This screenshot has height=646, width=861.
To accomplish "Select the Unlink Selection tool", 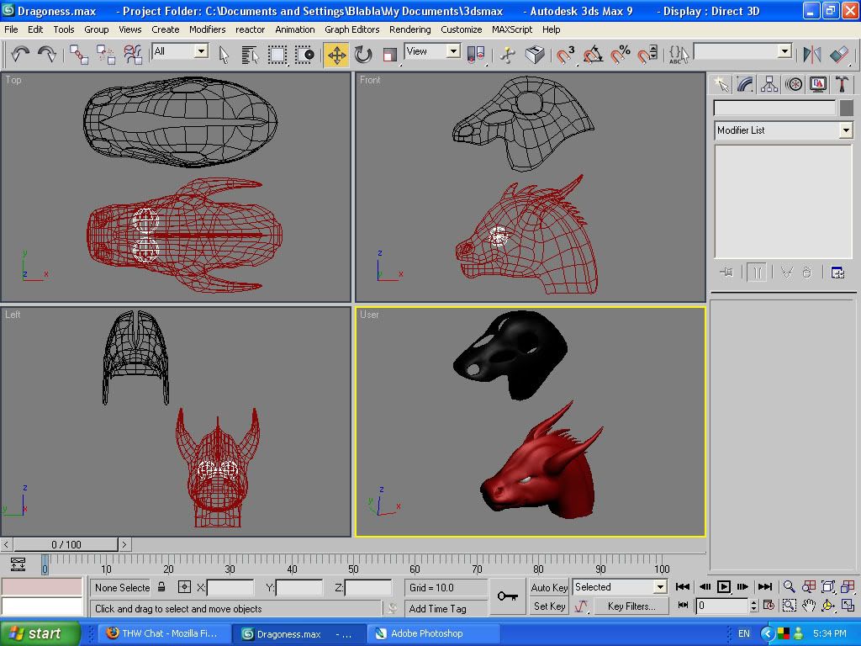I will click(105, 54).
